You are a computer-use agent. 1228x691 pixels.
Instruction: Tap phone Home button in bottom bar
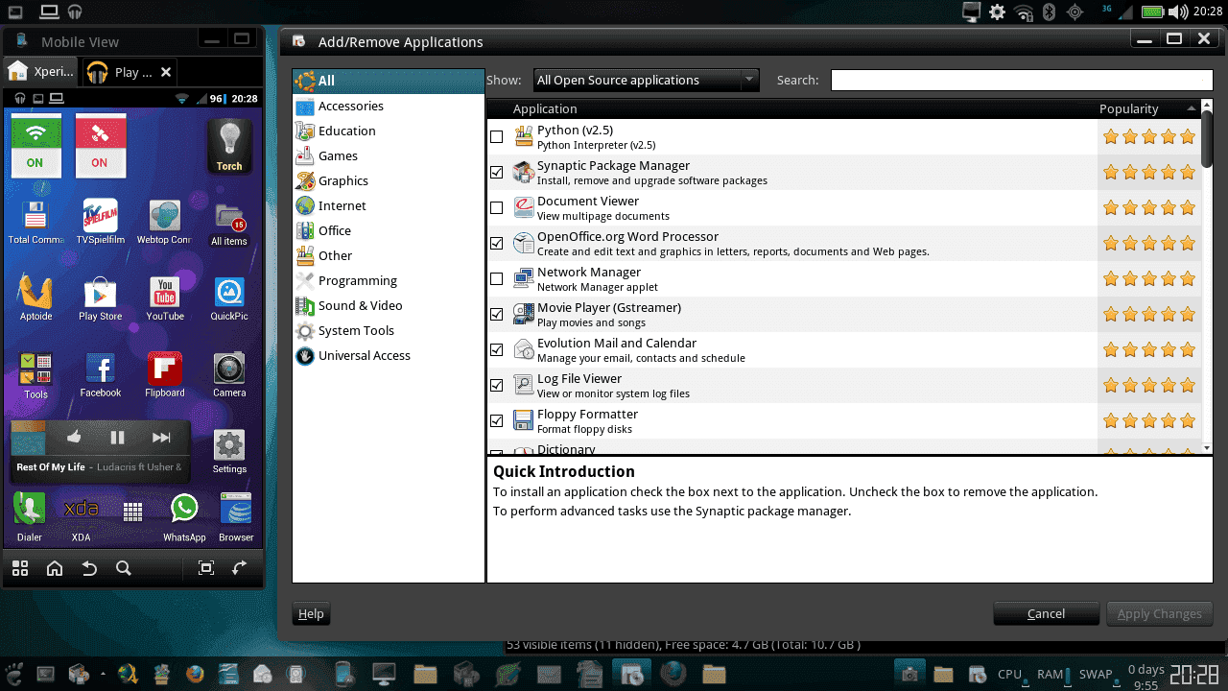55,568
